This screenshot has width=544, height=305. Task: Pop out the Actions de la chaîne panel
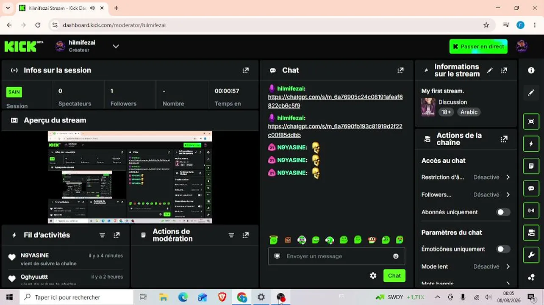[x=504, y=139]
